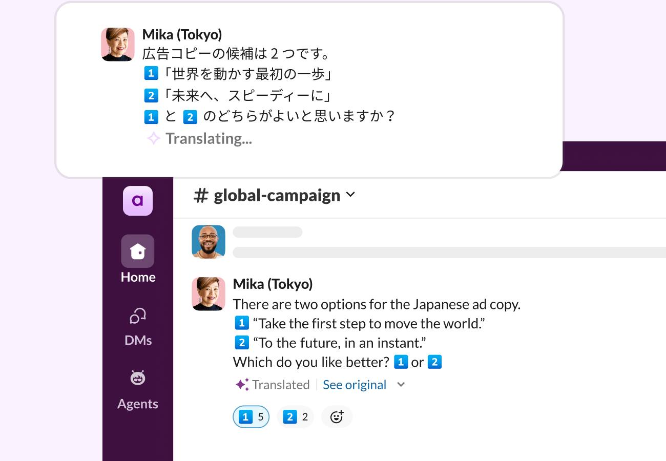Click the Translating sparkle indicator
The height and width of the screenshot is (461, 666).
point(153,138)
